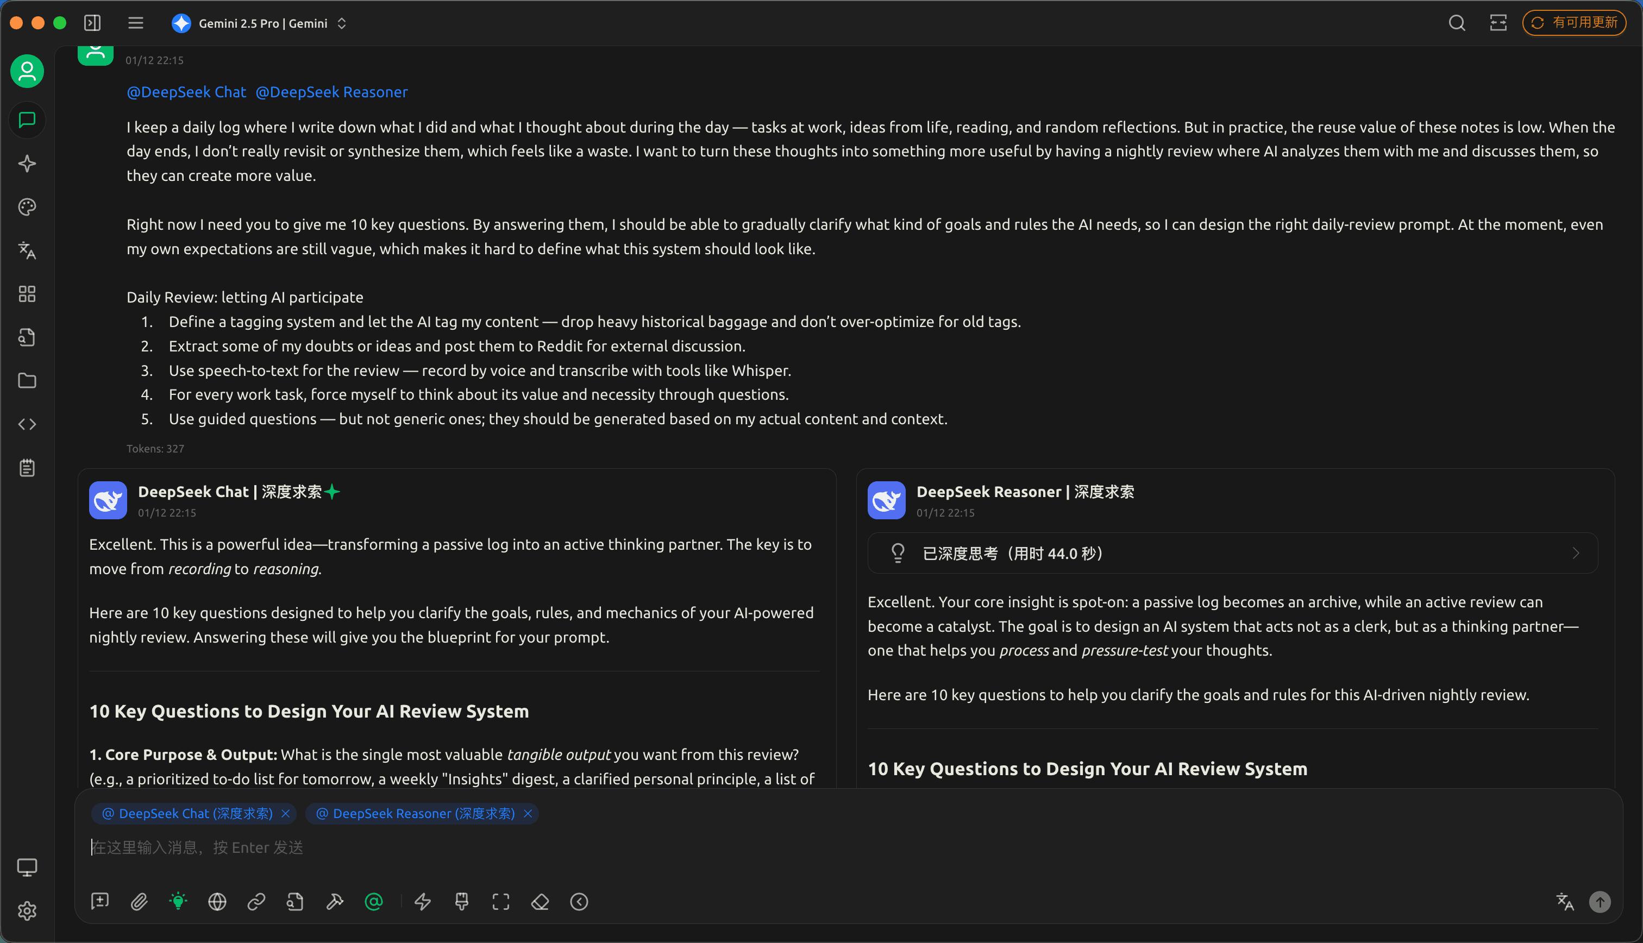Click the translate icon beside send button
The image size is (1643, 943).
coord(1565,902)
